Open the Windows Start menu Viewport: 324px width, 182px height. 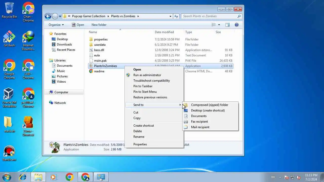7,177
